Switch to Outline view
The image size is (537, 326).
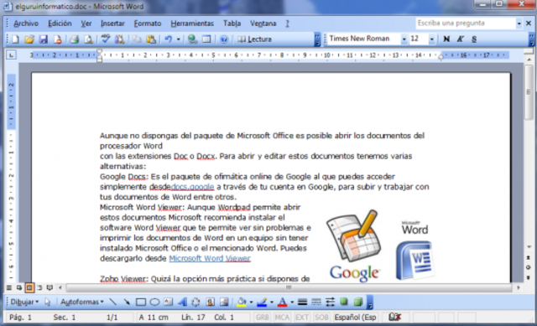click(x=39, y=287)
